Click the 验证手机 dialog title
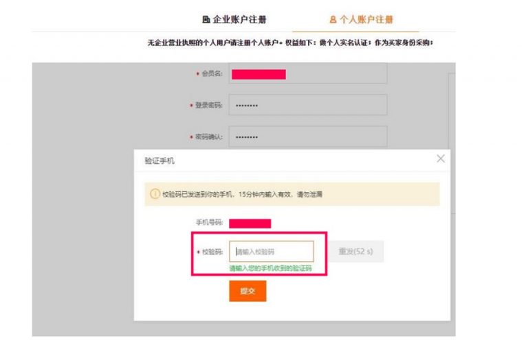The width and height of the screenshot is (528, 356). click(x=159, y=161)
